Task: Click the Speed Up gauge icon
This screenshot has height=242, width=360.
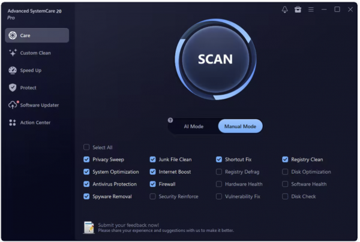Action: tap(13, 70)
